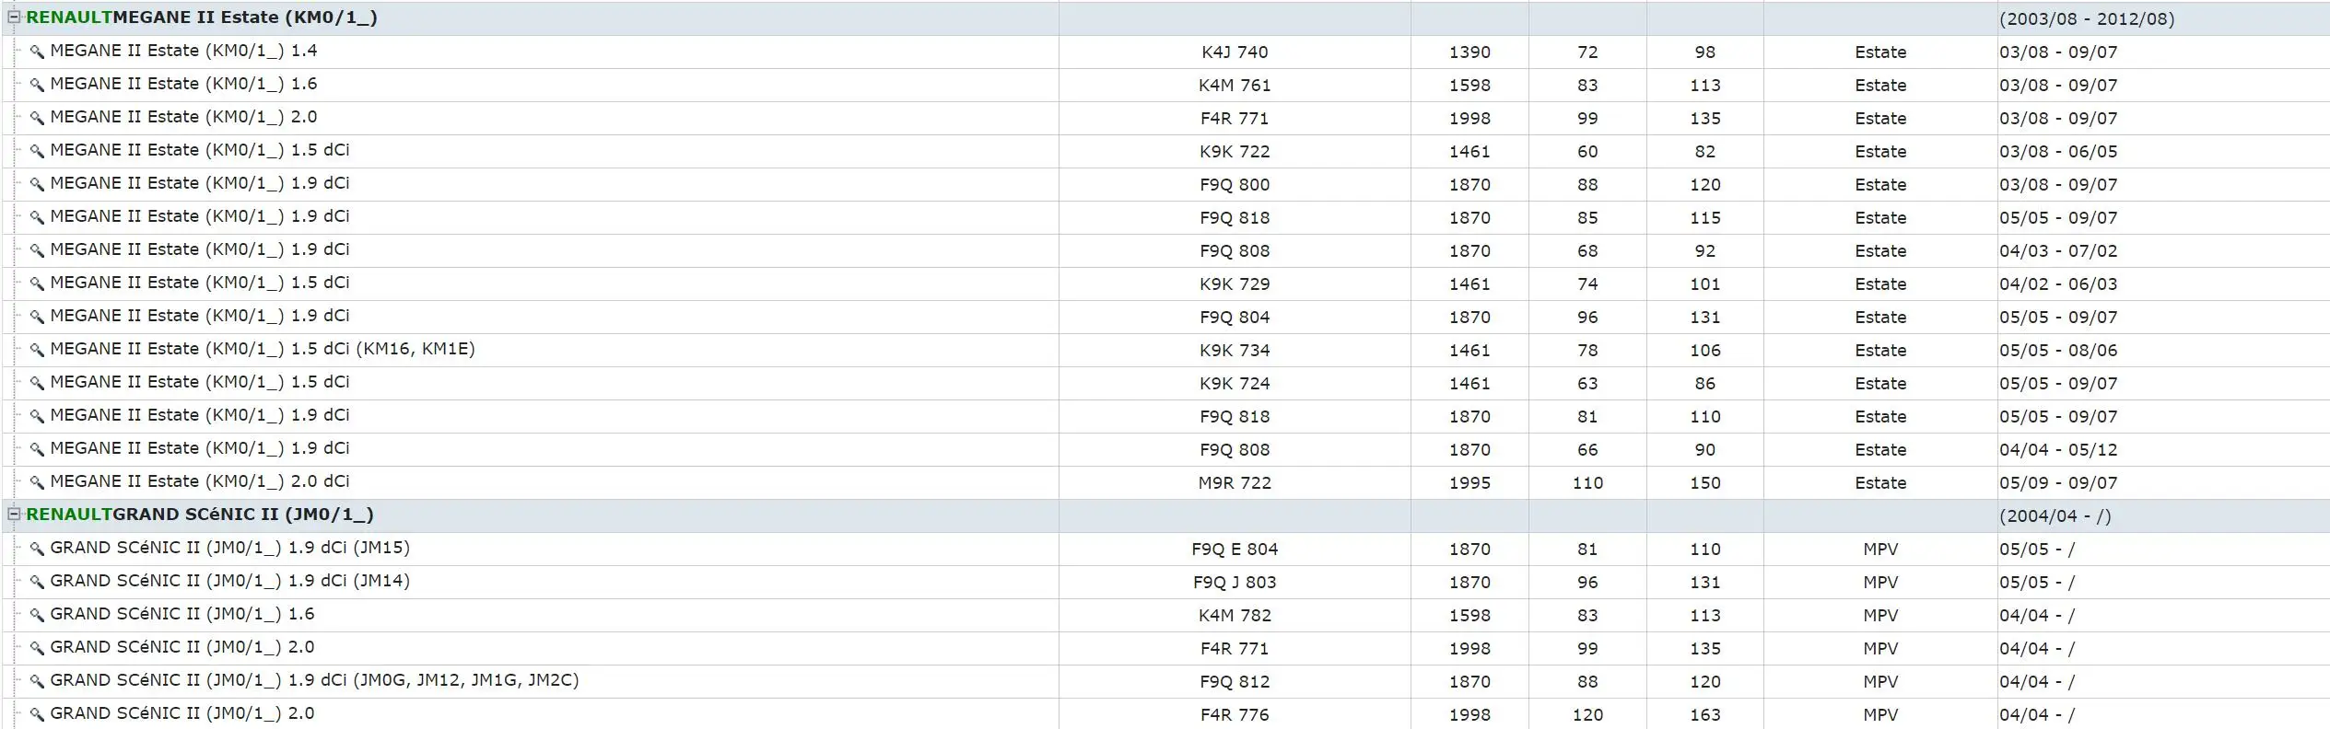Viewport: 2330px width, 729px height.
Task: Select the F9Q 804 engine code cell
Action: pyautogui.click(x=1235, y=317)
